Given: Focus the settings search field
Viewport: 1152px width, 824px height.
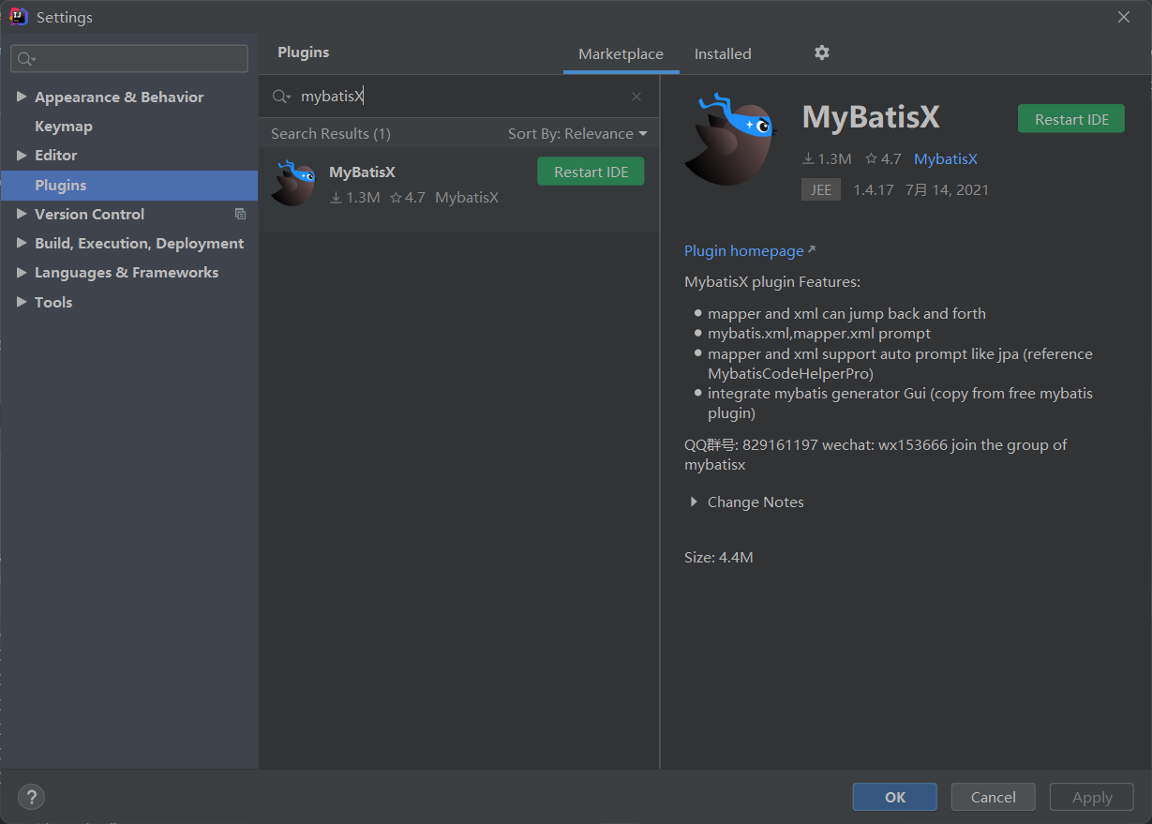Looking at the screenshot, I should tap(129, 59).
